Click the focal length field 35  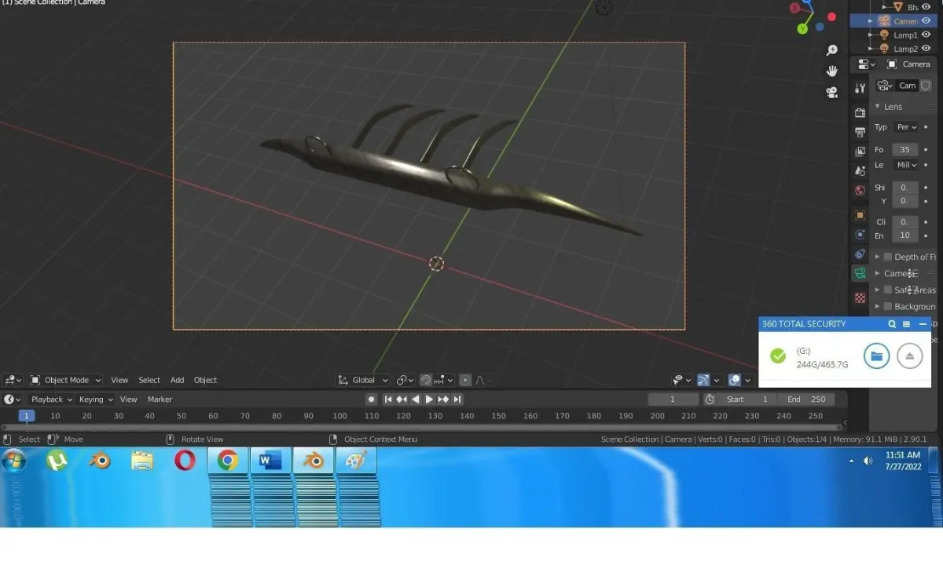(x=905, y=150)
